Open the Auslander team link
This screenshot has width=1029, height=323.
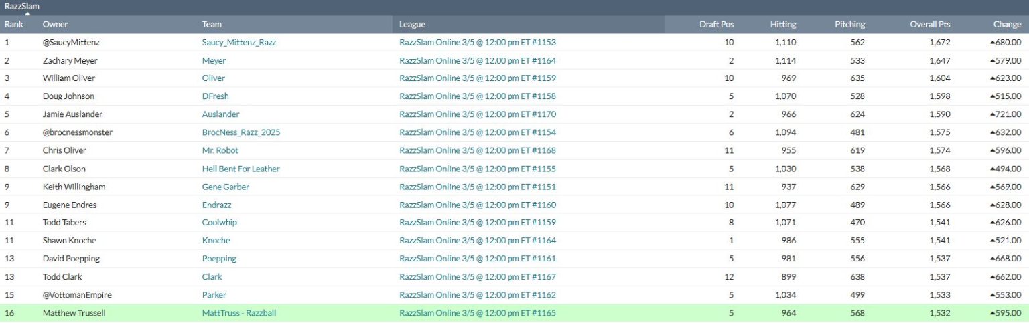coord(220,114)
